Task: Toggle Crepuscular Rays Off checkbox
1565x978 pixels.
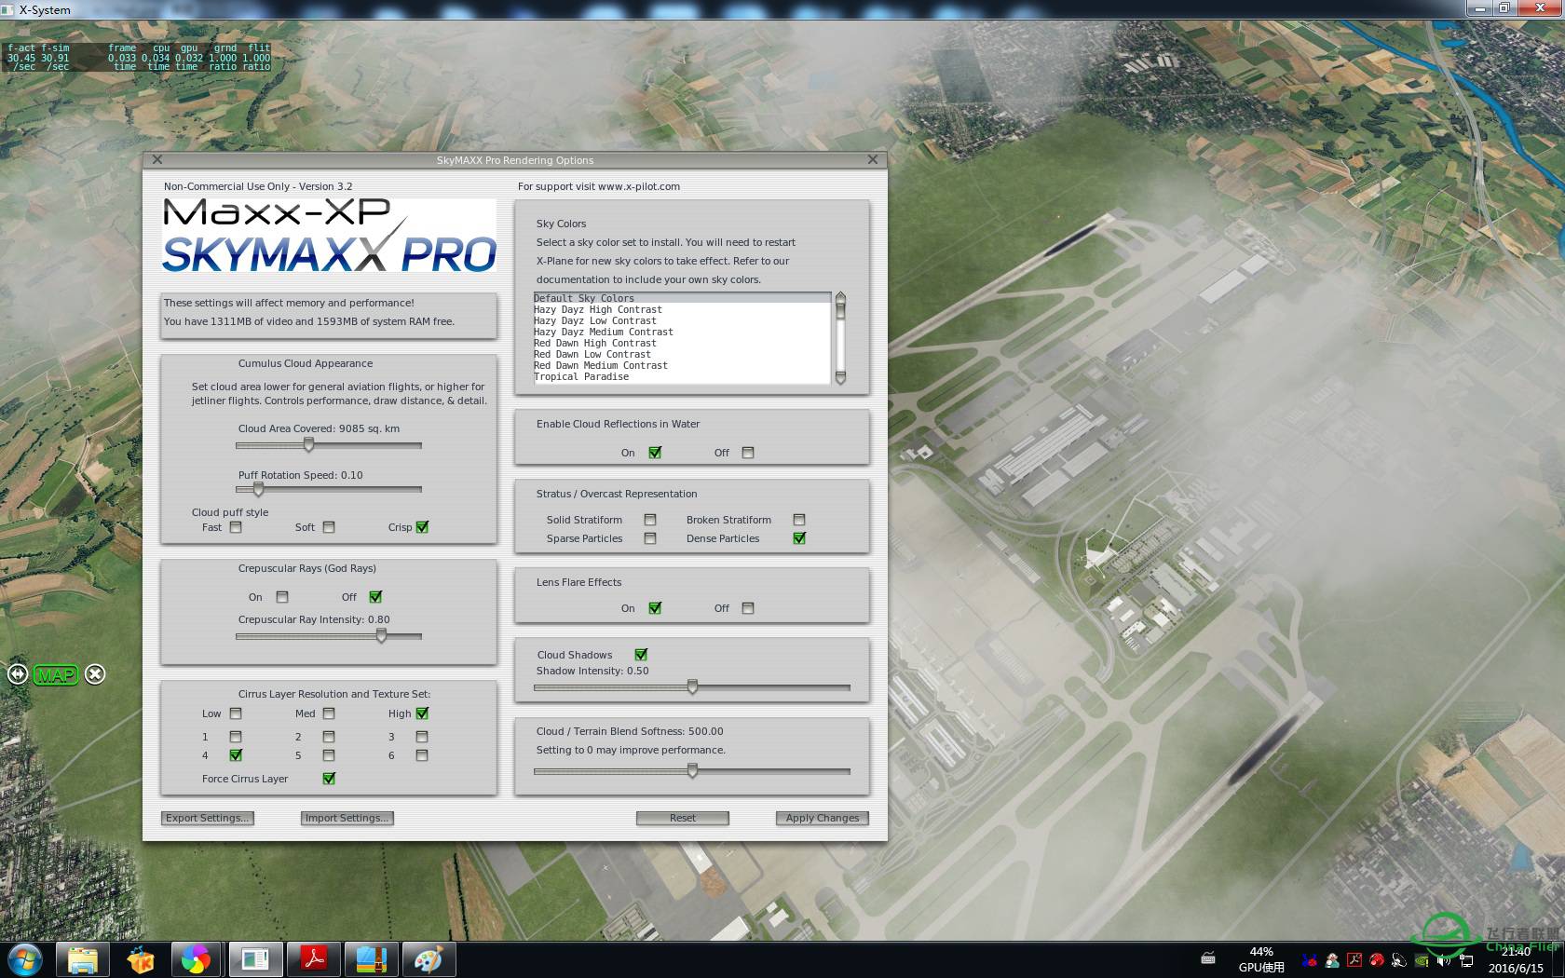Action: (x=375, y=597)
